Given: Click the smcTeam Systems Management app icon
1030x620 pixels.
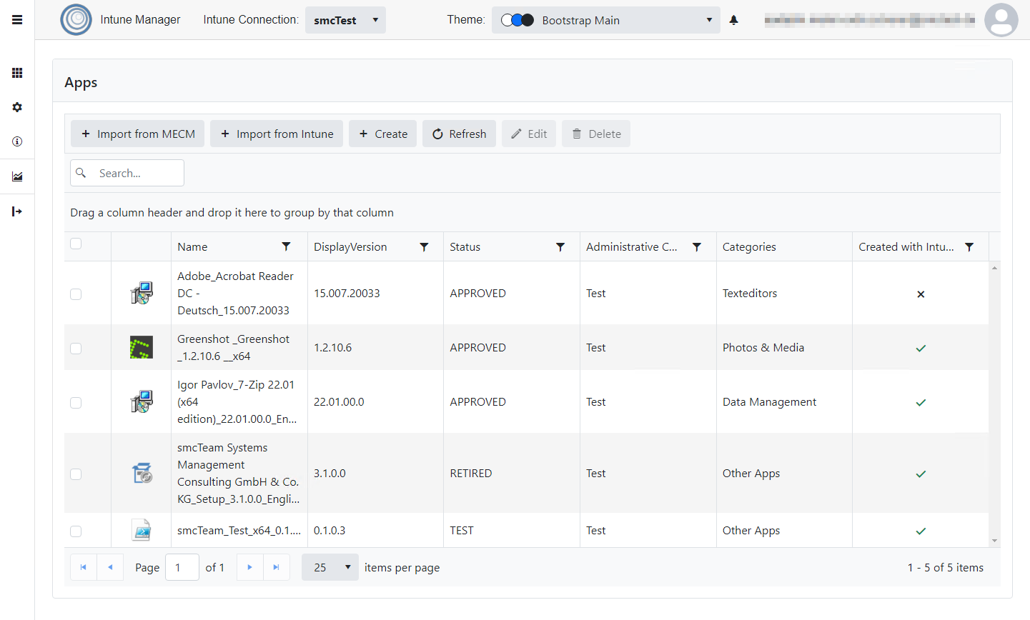Looking at the screenshot, I should point(142,473).
